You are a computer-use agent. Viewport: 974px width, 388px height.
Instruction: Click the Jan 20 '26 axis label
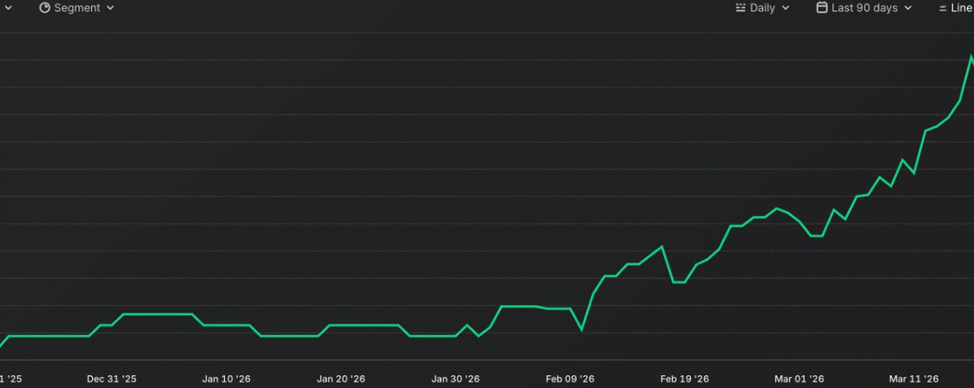coord(341,378)
